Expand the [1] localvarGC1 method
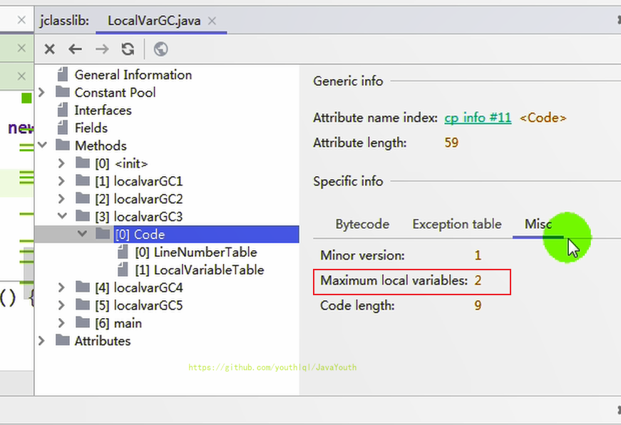Screen dimensions: 621x425 click(x=61, y=181)
